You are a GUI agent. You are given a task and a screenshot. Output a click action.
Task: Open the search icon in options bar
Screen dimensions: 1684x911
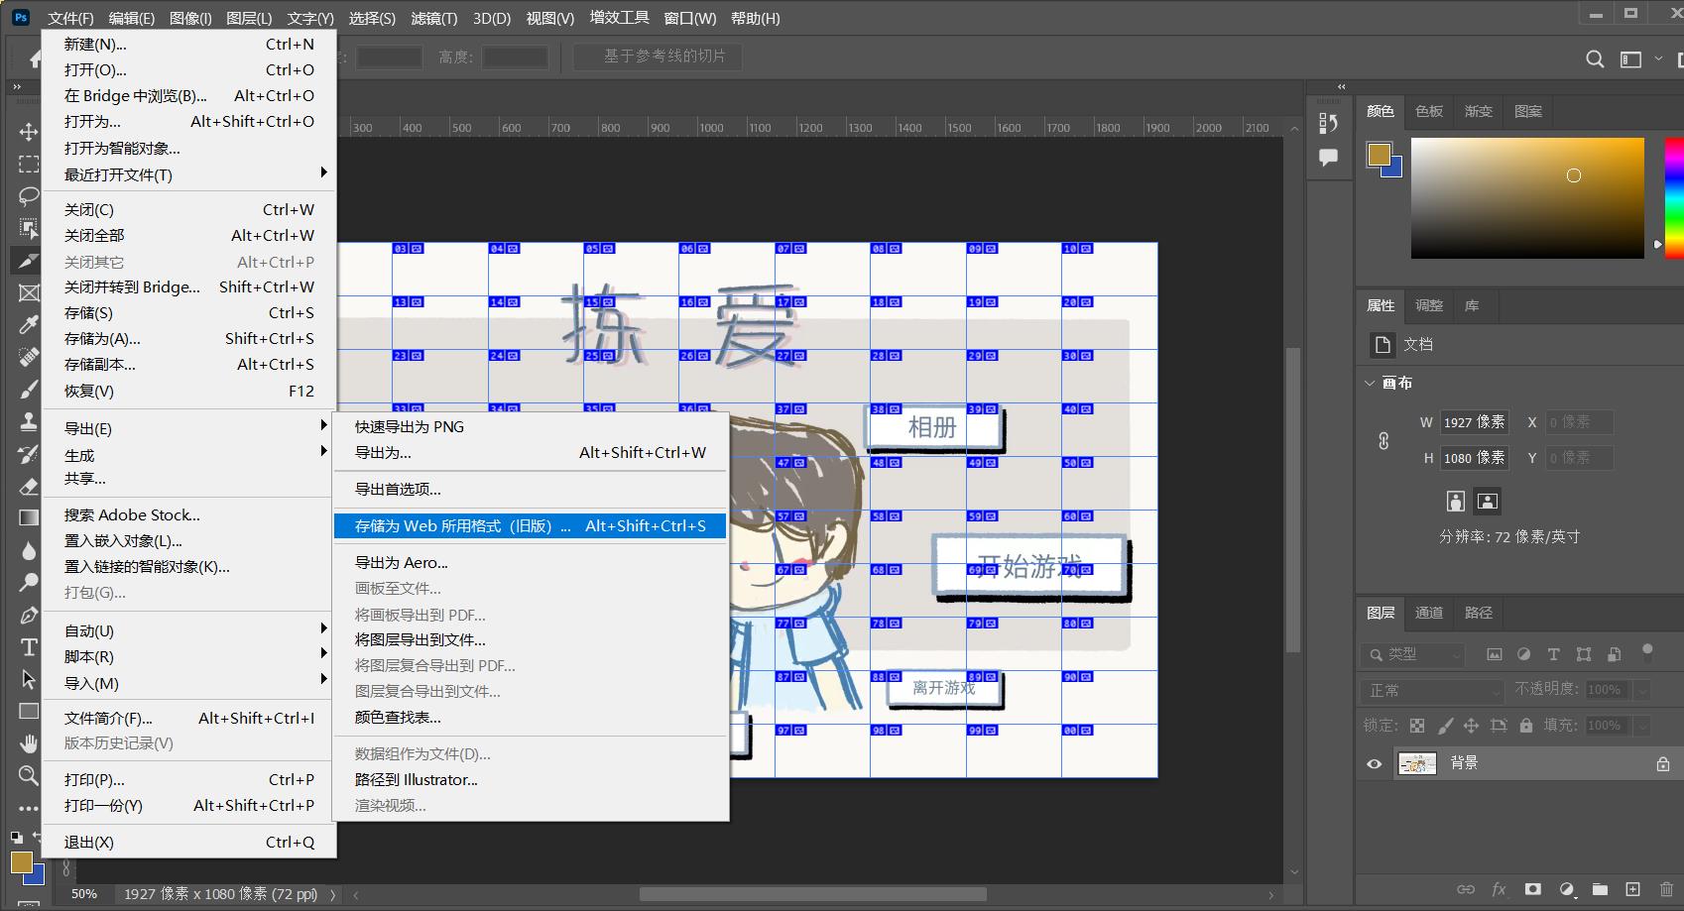(x=1595, y=58)
